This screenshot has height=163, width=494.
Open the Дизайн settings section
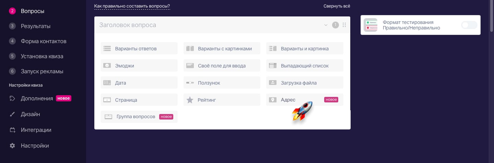pyautogui.click(x=30, y=114)
